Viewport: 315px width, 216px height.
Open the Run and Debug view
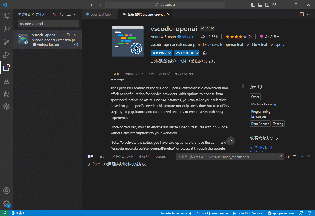point(6,55)
